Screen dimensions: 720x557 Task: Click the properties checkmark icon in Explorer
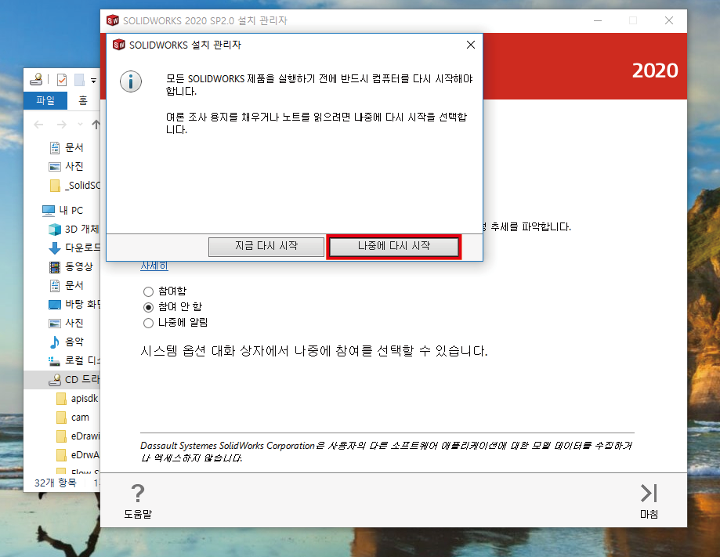pyautogui.click(x=62, y=80)
